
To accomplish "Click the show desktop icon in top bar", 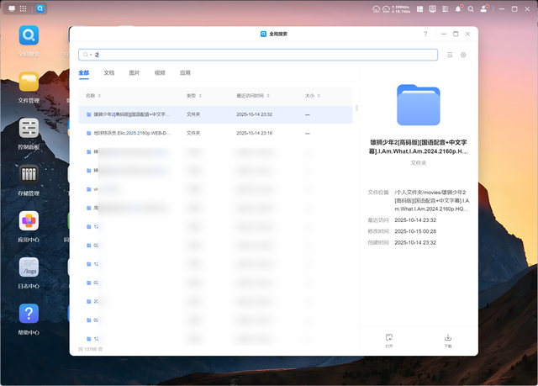I will pos(12,8).
